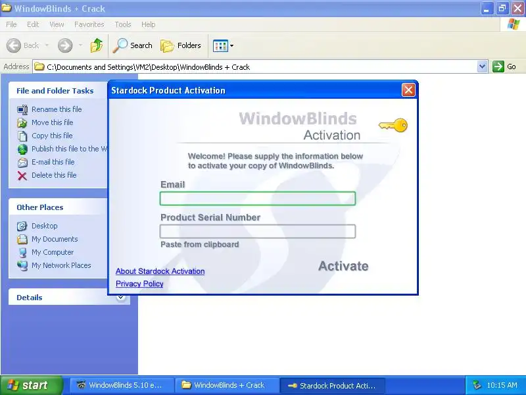
Task: Click the Publish this file globe icon
Action: [22, 149]
